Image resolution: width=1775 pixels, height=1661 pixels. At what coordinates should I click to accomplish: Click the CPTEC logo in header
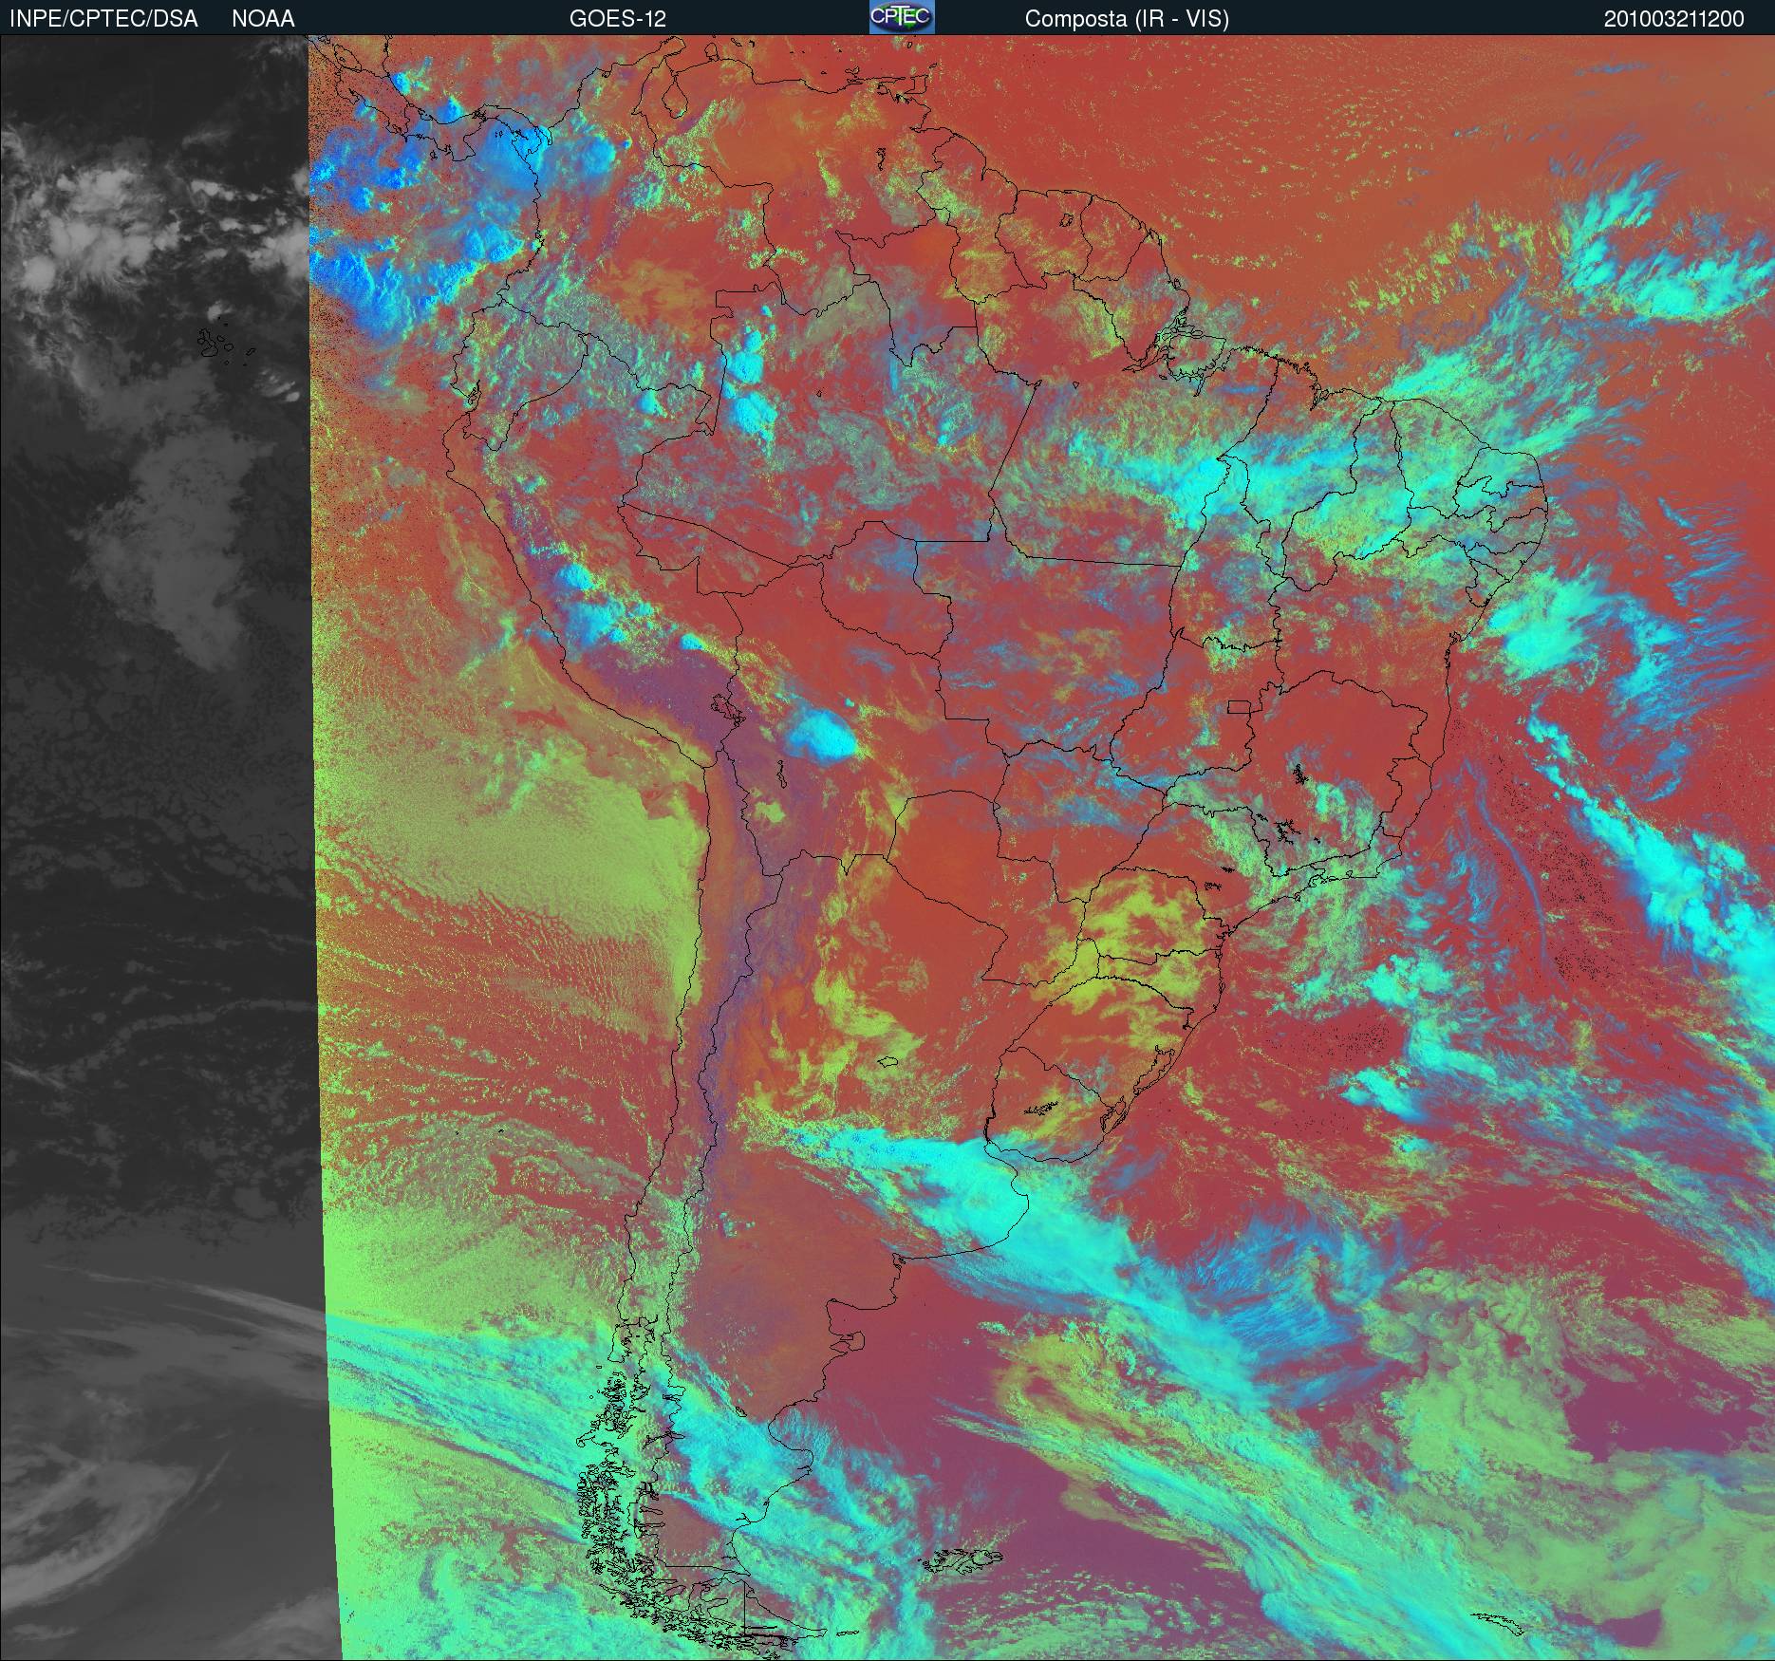click(x=902, y=17)
